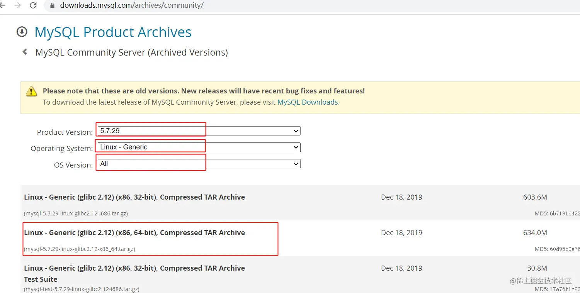Image resolution: width=580 pixels, height=293 pixels.
Task: Select the 32-bit Compressed TAR Archive Test Suite title
Action: (134, 274)
